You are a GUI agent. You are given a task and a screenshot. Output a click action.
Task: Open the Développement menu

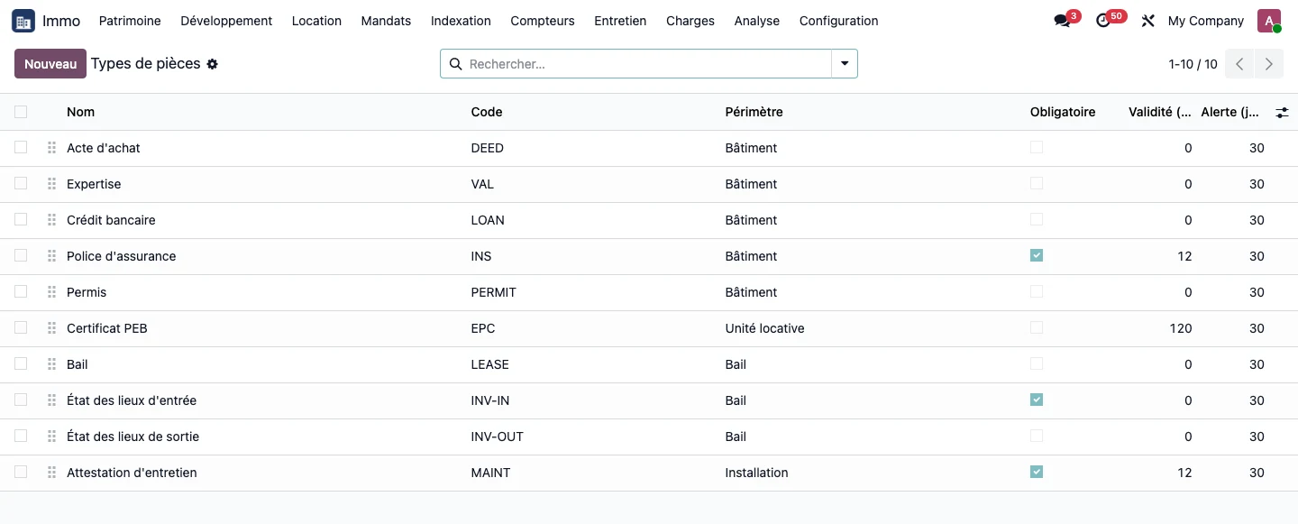pos(226,21)
